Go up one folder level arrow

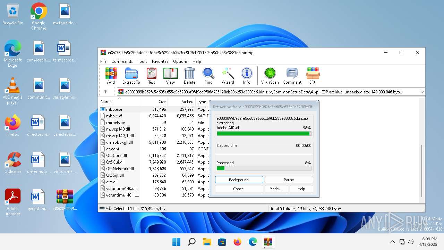(105, 92)
